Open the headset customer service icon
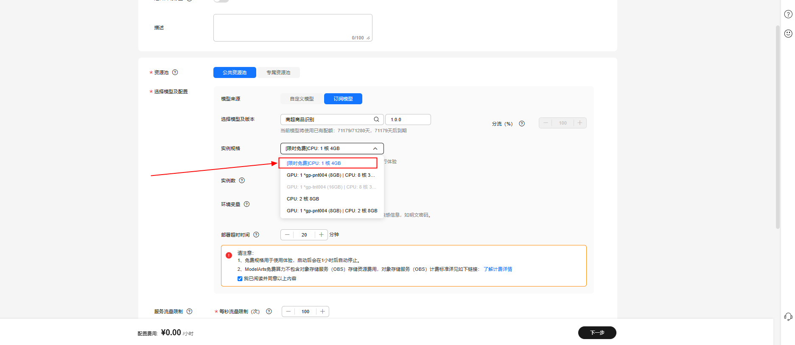This screenshot has height=345, width=795. coord(788,317)
